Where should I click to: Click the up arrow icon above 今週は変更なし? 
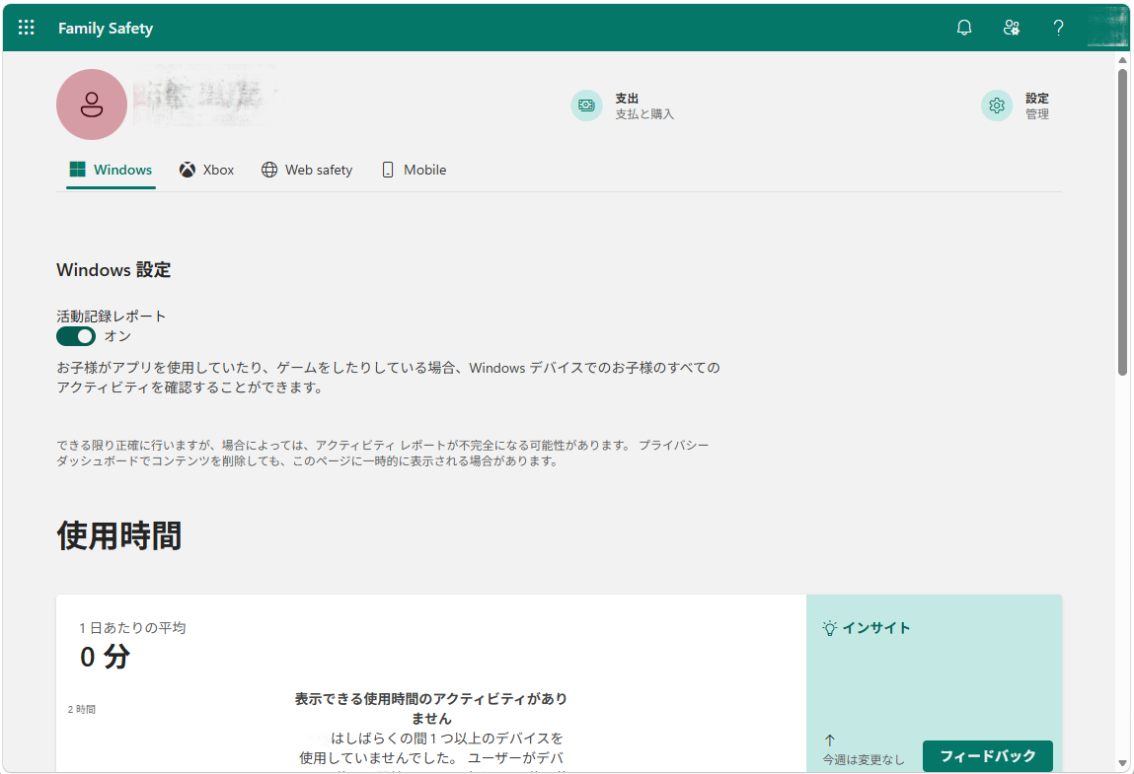tap(829, 740)
